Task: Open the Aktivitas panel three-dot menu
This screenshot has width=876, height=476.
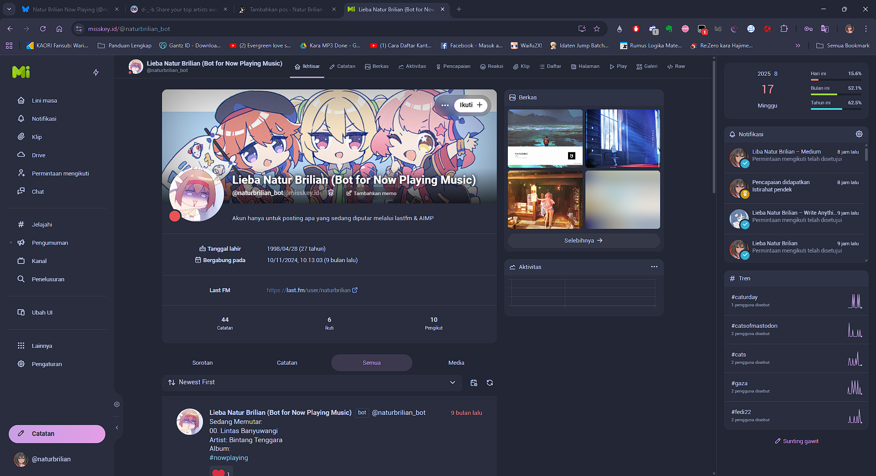Action: click(654, 267)
